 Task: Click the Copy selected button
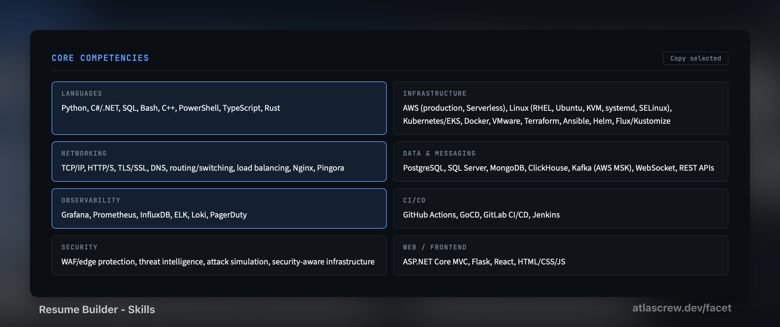695,58
